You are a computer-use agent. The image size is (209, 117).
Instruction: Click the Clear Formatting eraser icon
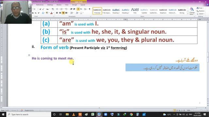click(x=53, y=9)
